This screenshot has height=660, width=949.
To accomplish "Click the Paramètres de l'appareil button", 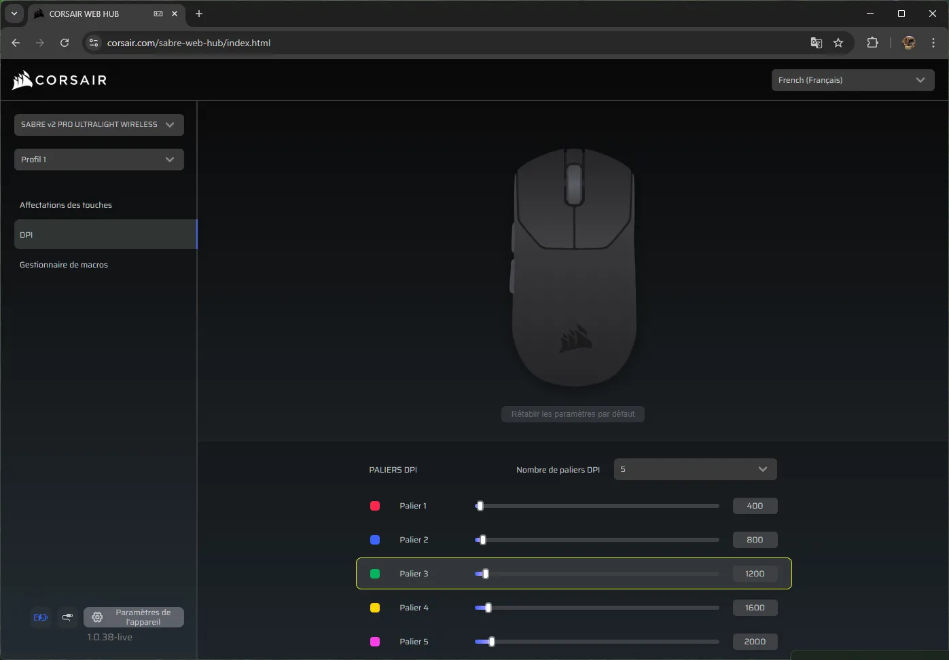I will (134, 617).
